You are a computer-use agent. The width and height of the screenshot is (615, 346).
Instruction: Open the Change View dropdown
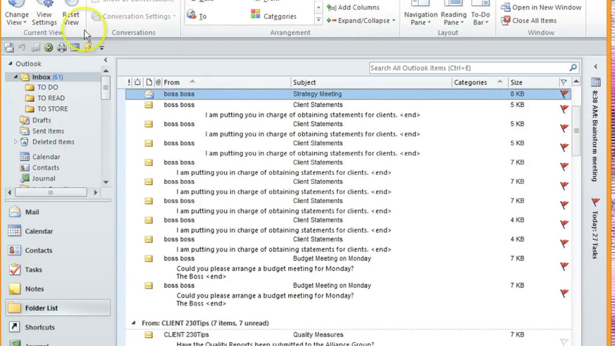point(17,13)
